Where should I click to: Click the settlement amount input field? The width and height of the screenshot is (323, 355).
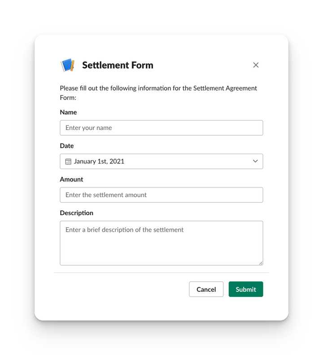point(161,195)
